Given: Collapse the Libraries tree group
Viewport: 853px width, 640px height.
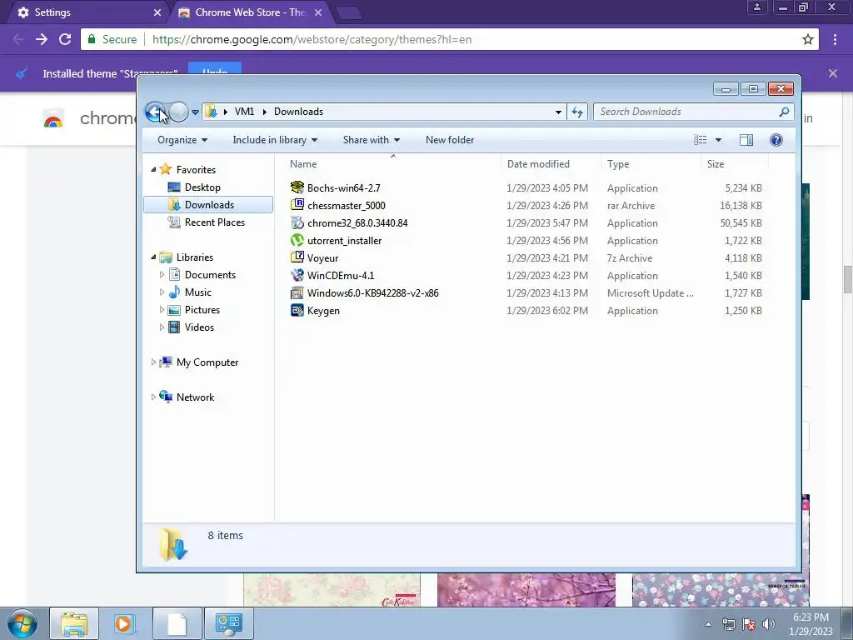Looking at the screenshot, I should click(x=153, y=257).
